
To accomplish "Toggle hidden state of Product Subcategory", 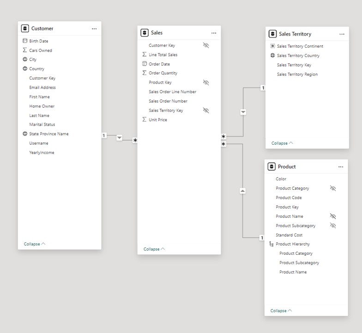I will click(333, 226).
